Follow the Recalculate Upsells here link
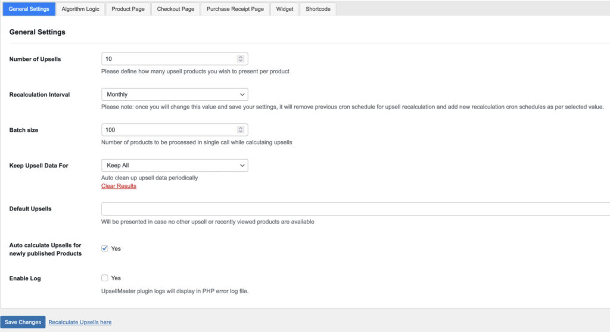Viewport: 610px width, 332px height. coord(80,322)
